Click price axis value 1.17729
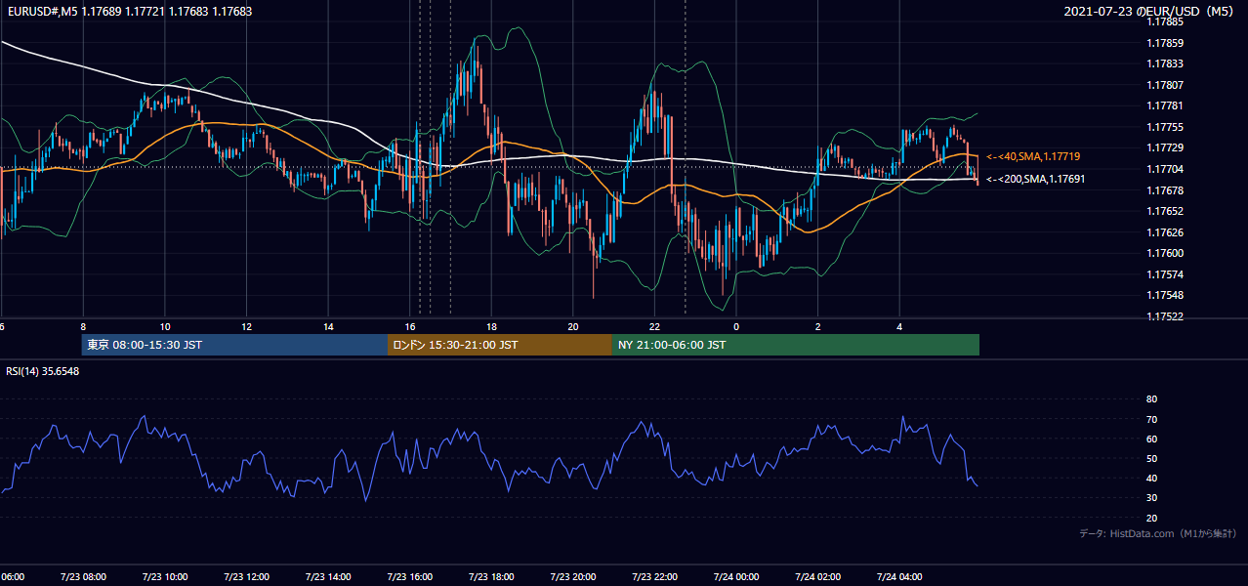The height and width of the screenshot is (586, 1248). tap(1166, 147)
